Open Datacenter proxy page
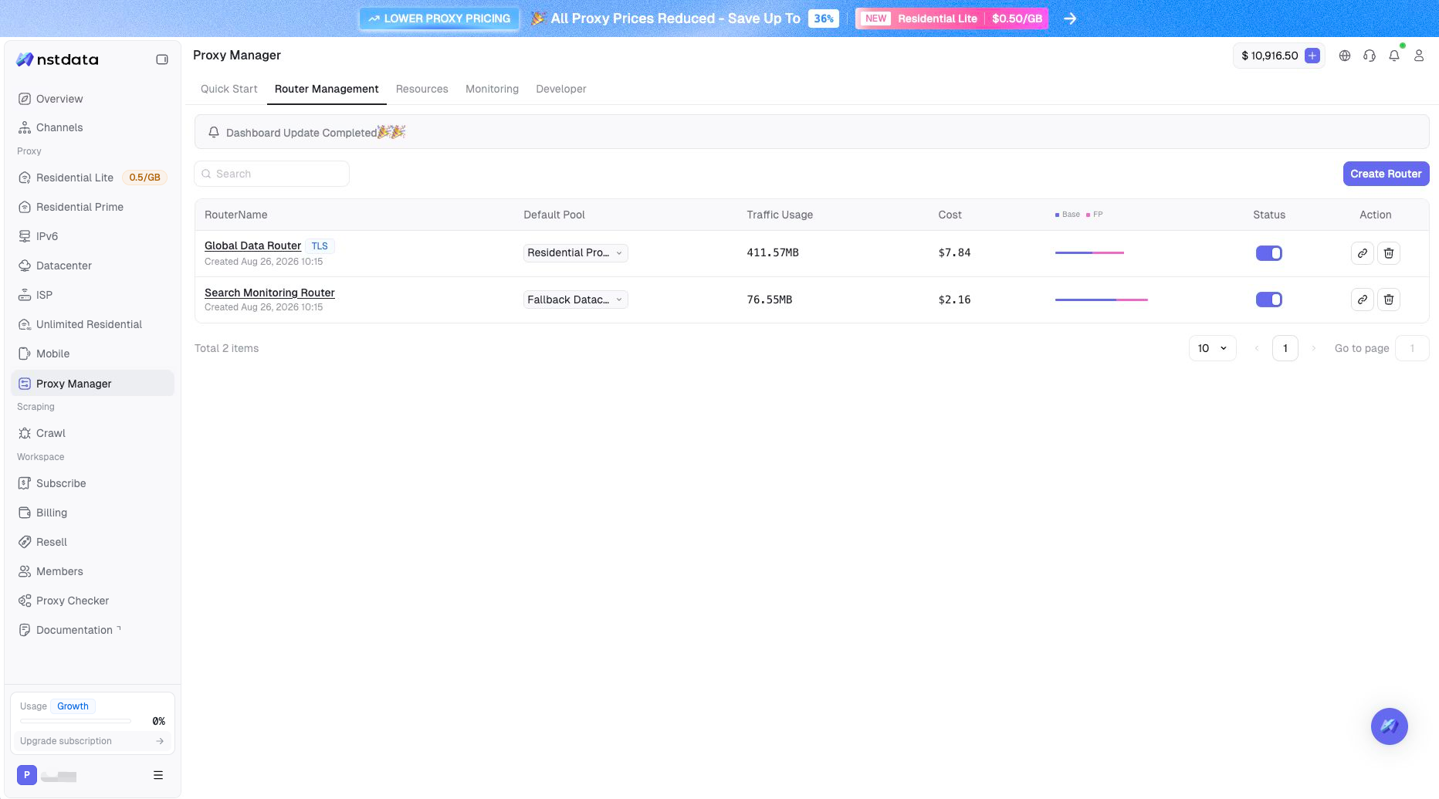 click(x=93, y=266)
